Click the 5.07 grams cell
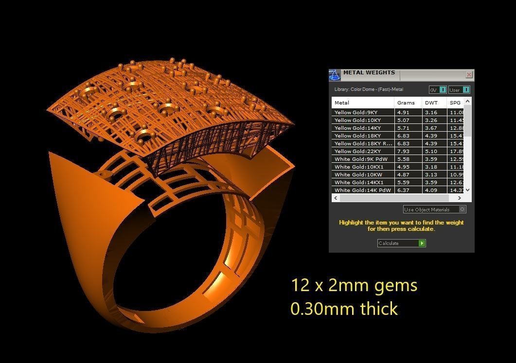Image resolution: width=516 pixels, height=363 pixels. click(x=408, y=121)
